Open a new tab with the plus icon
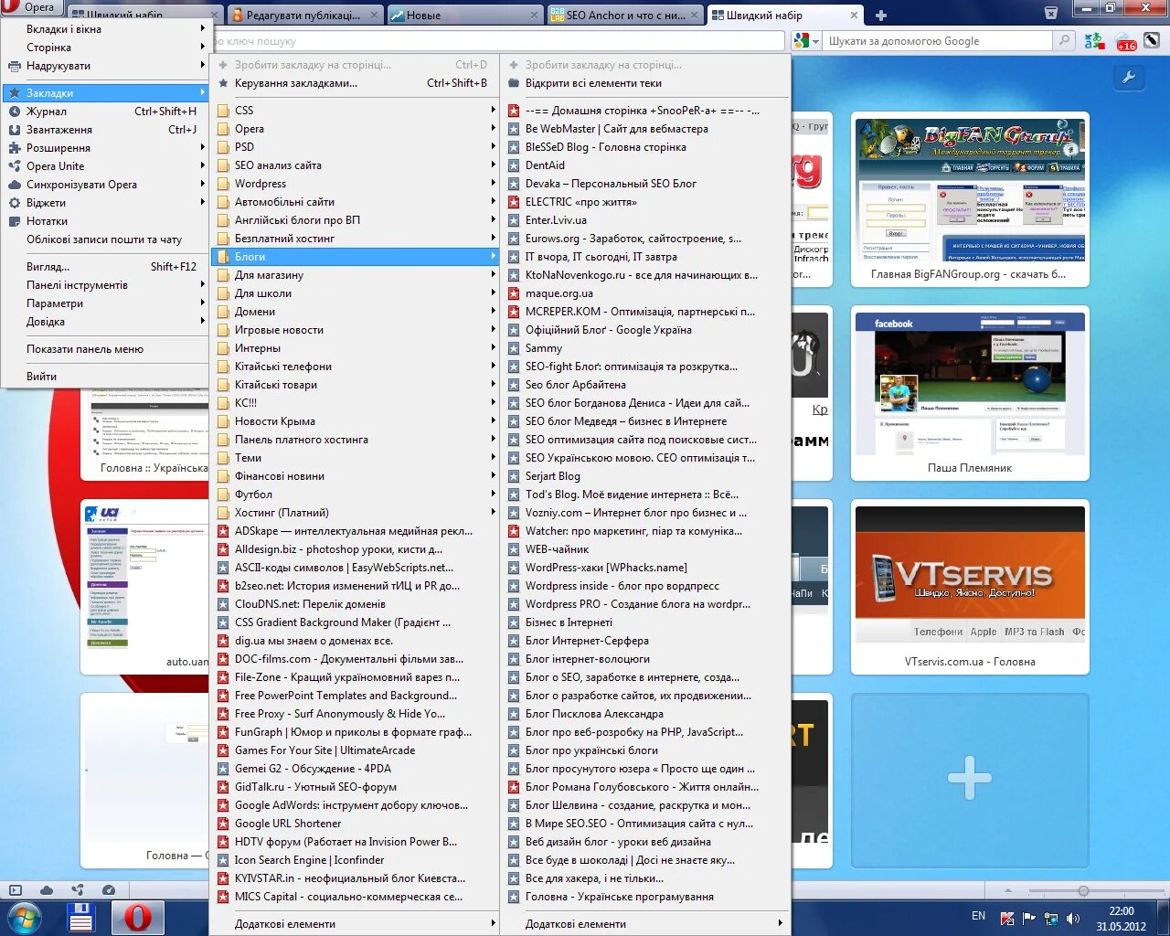The width and height of the screenshot is (1170, 936). [881, 16]
